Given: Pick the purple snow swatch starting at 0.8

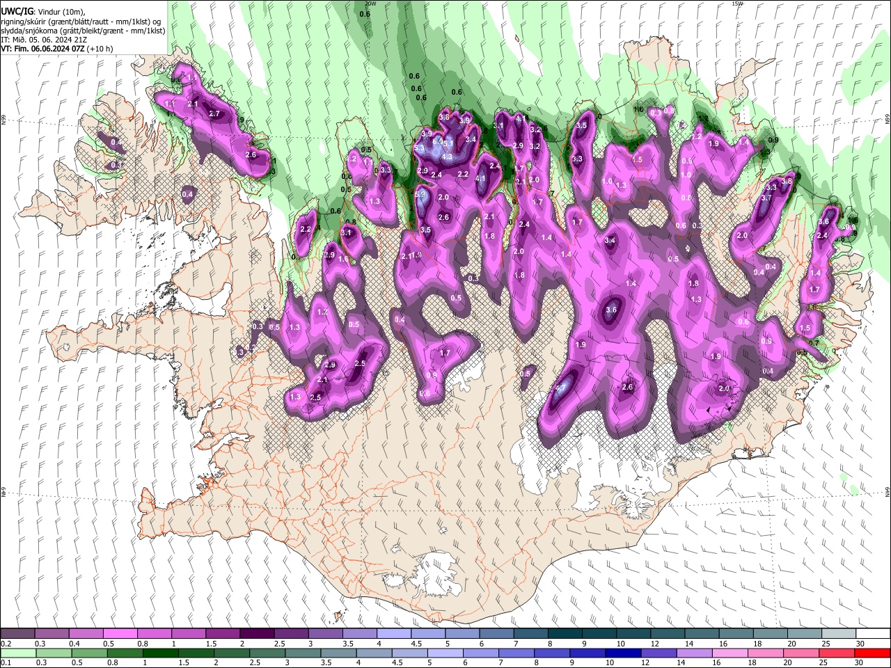Looking at the screenshot, I should coord(154,634).
